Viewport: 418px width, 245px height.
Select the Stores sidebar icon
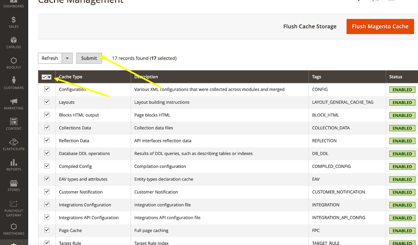[x=14, y=185]
